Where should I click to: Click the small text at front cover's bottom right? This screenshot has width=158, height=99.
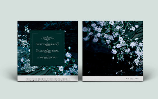[132, 79]
